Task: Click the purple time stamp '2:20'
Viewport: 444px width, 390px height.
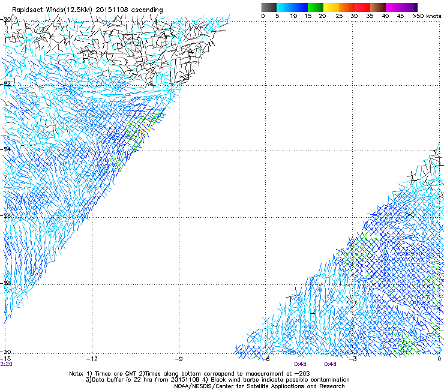Action: 6,364
